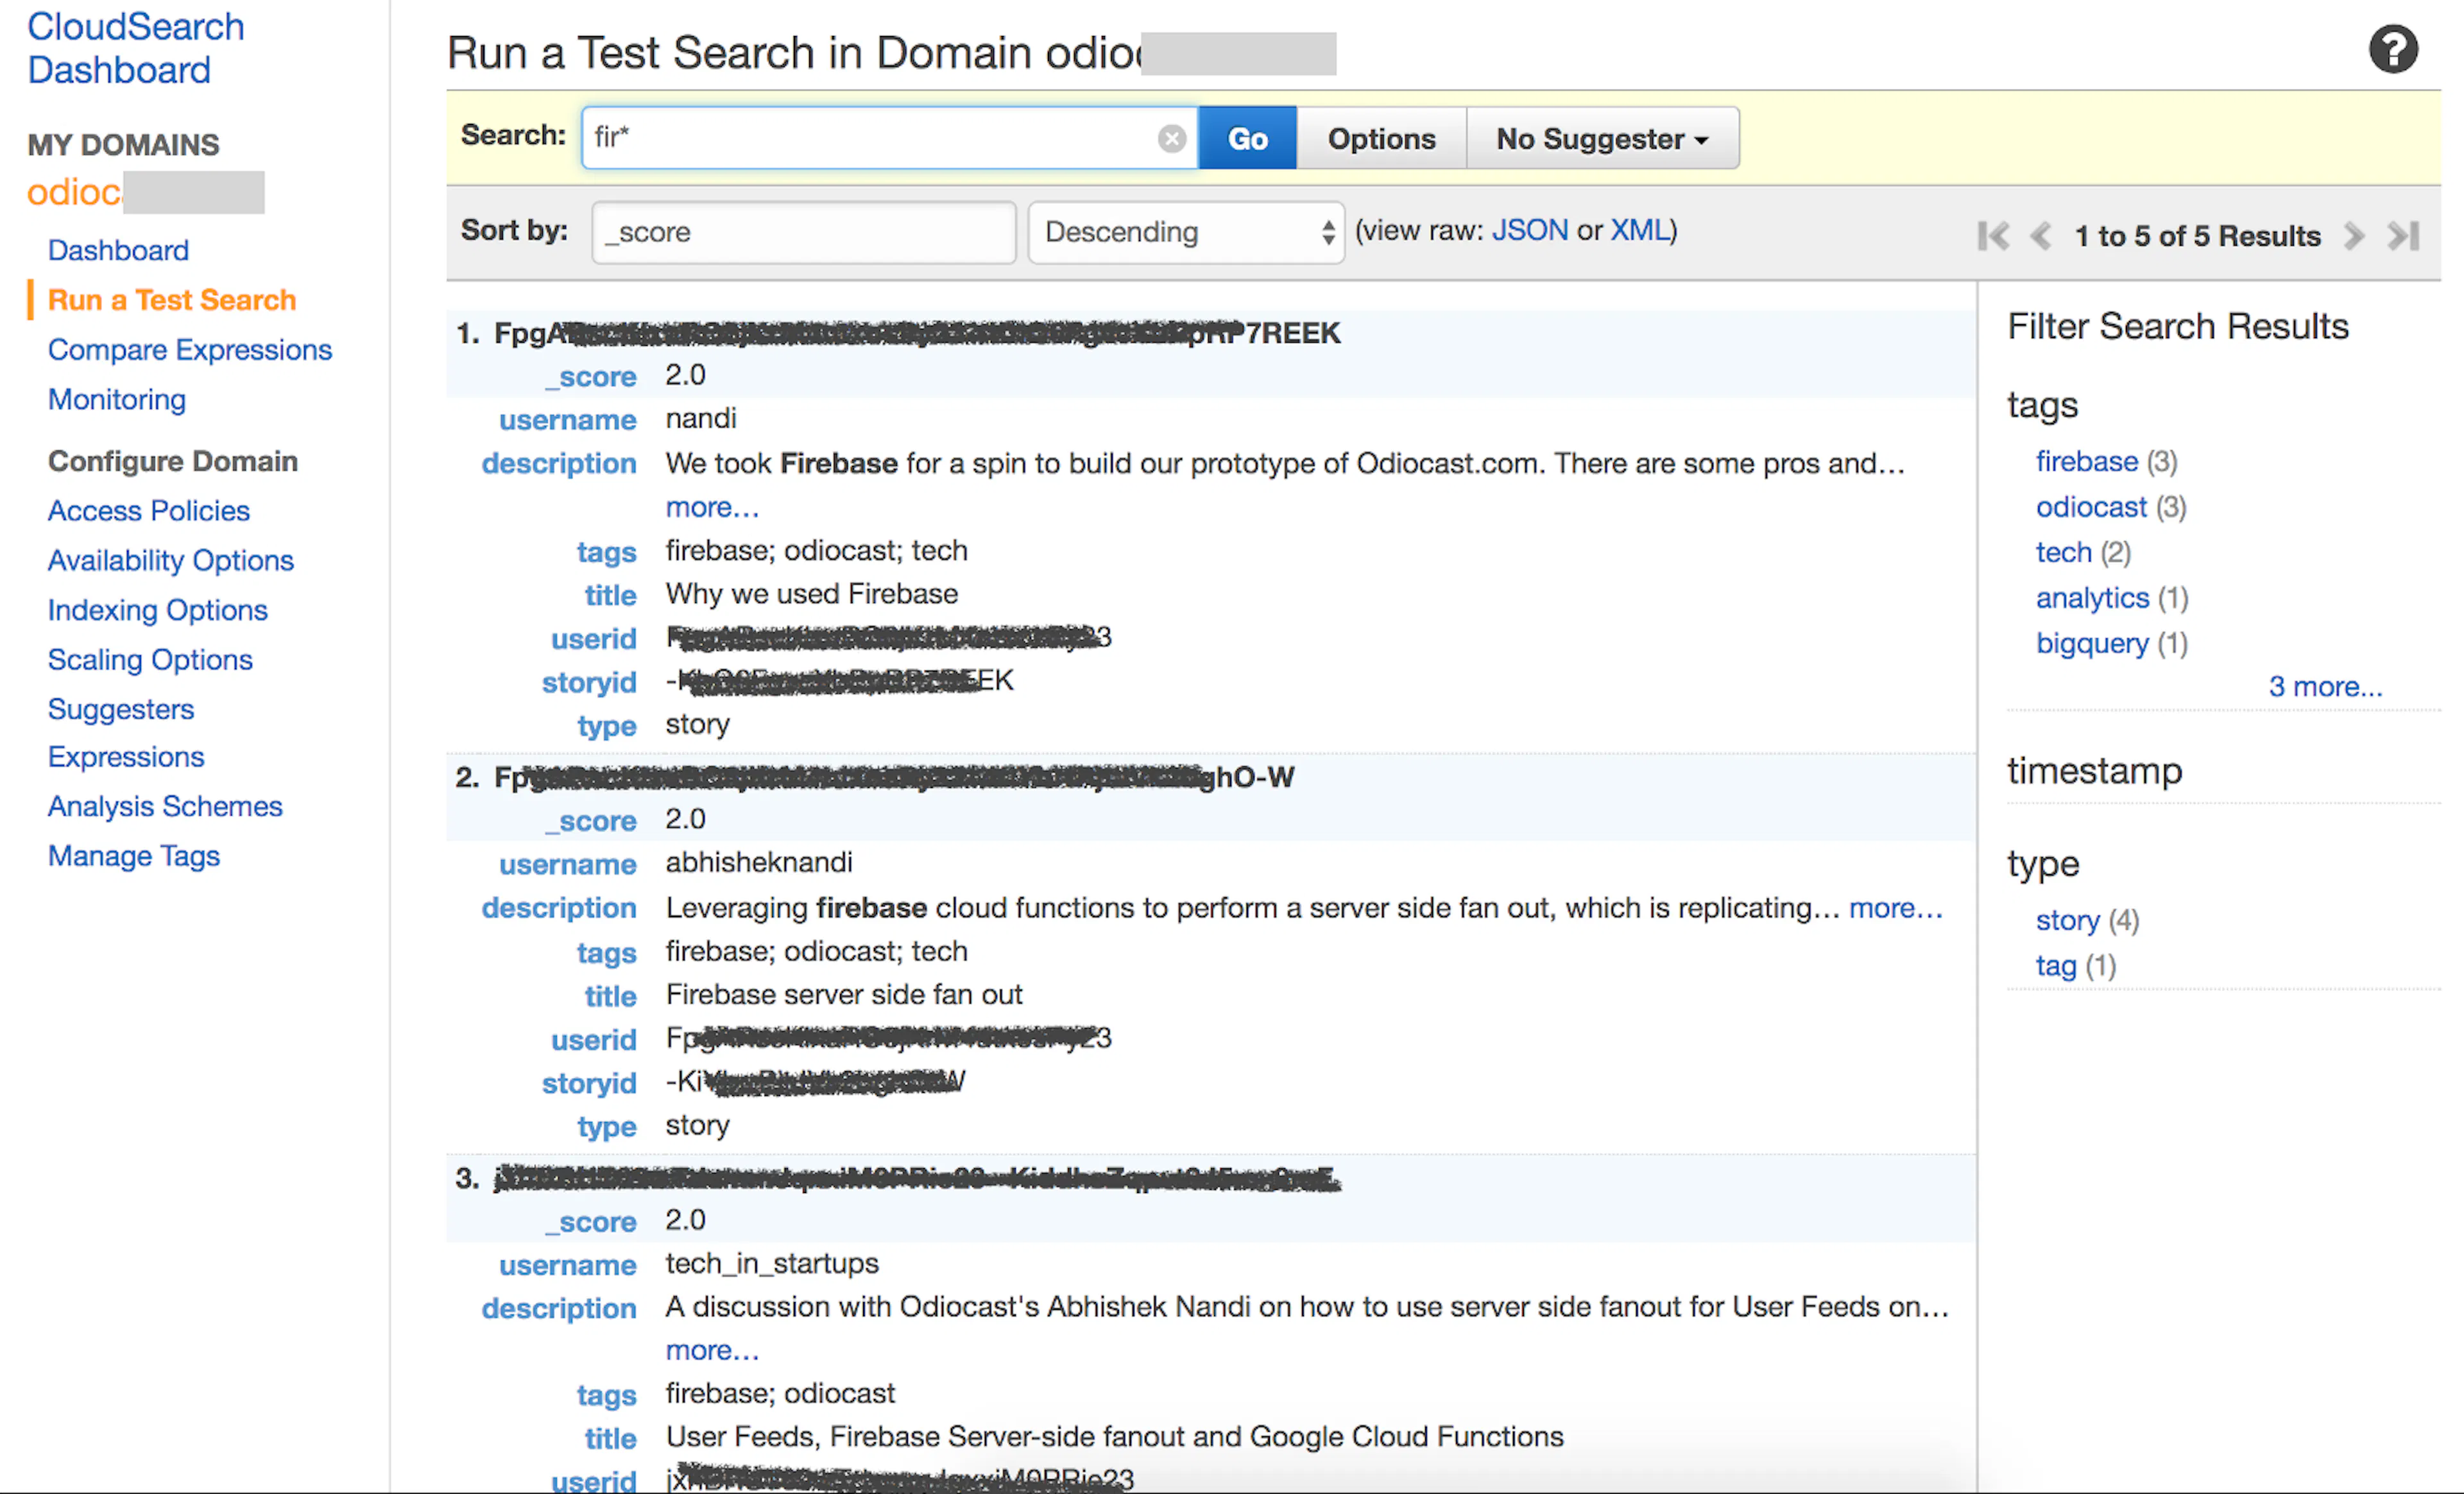This screenshot has height=1494, width=2464.
Task: Filter results by firebase tag
Action: tap(2086, 461)
